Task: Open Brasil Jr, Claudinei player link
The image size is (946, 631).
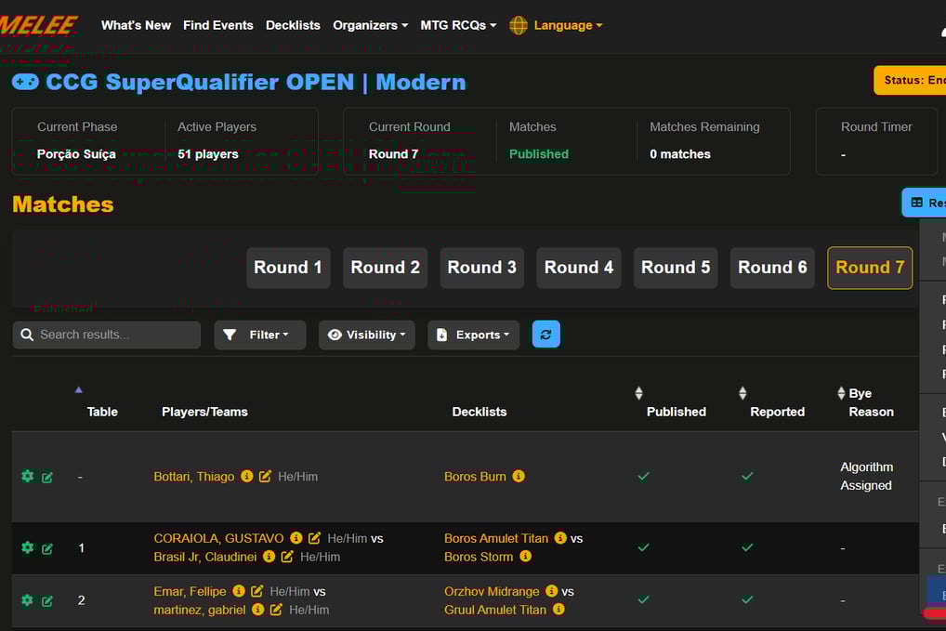Action: (x=205, y=557)
